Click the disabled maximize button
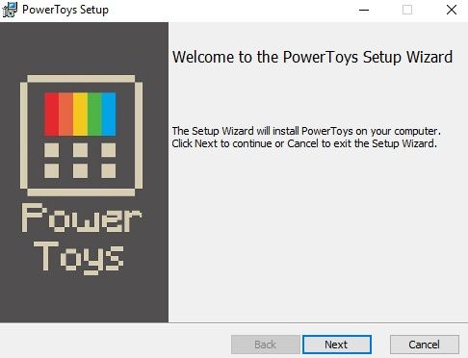This screenshot has height=358, width=468. (407, 10)
